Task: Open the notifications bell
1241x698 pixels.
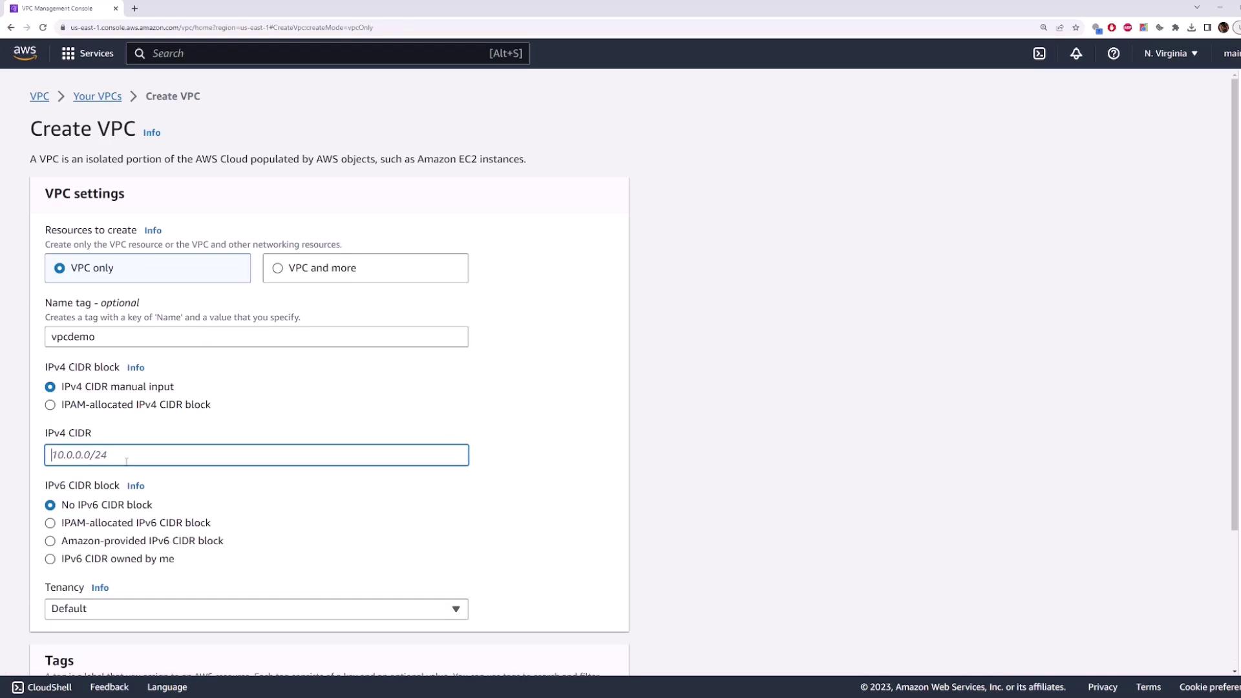Action: tap(1076, 54)
